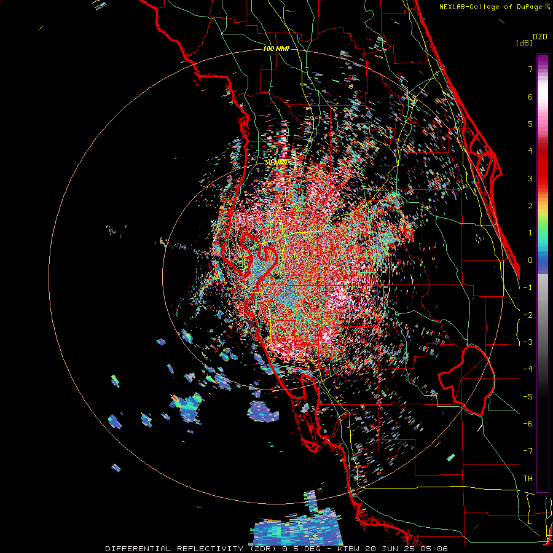Click the 2 value on the scale
Screen dimensions: 553x553
pos(530,206)
